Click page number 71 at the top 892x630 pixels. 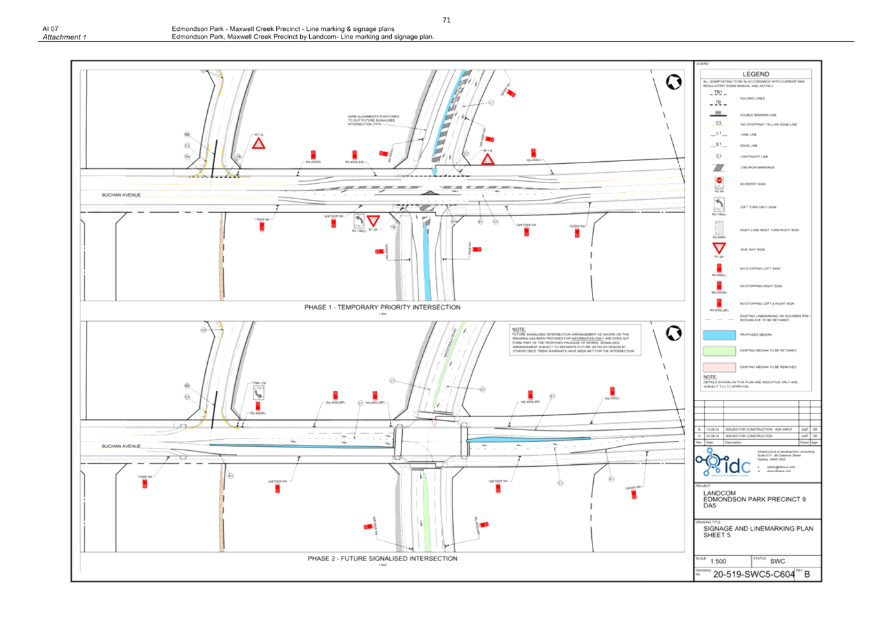tap(446, 20)
